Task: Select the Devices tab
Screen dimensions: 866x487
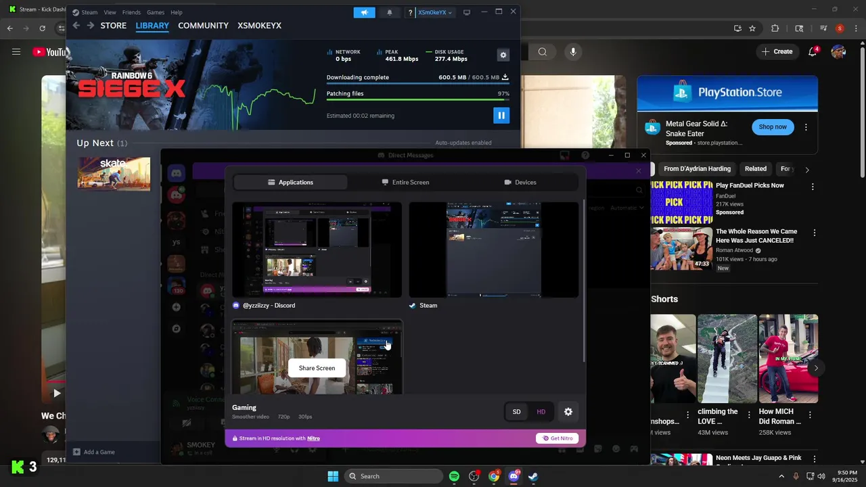Action: pyautogui.click(x=520, y=182)
